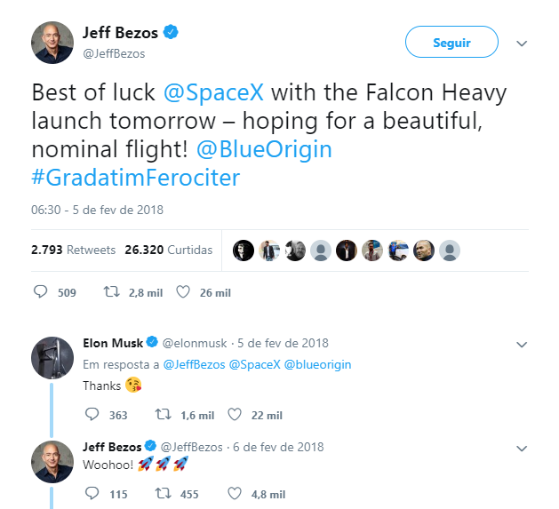
Task: Open Jeff Bezos's large profile photo
Action: [52, 43]
